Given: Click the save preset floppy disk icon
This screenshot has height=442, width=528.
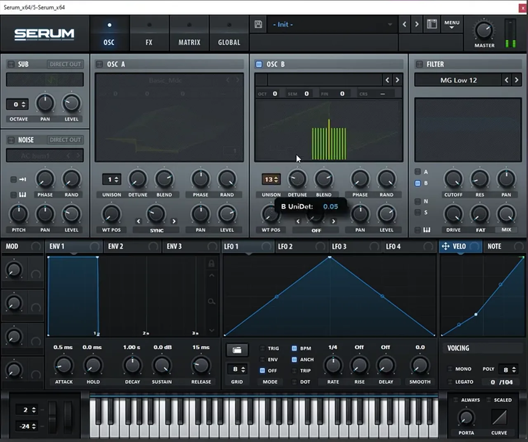Looking at the screenshot, I should point(258,24).
